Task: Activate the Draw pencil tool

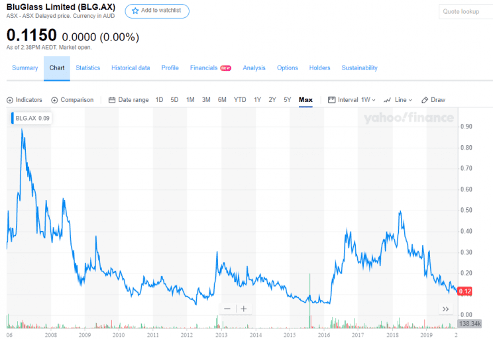Action: [433, 100]
